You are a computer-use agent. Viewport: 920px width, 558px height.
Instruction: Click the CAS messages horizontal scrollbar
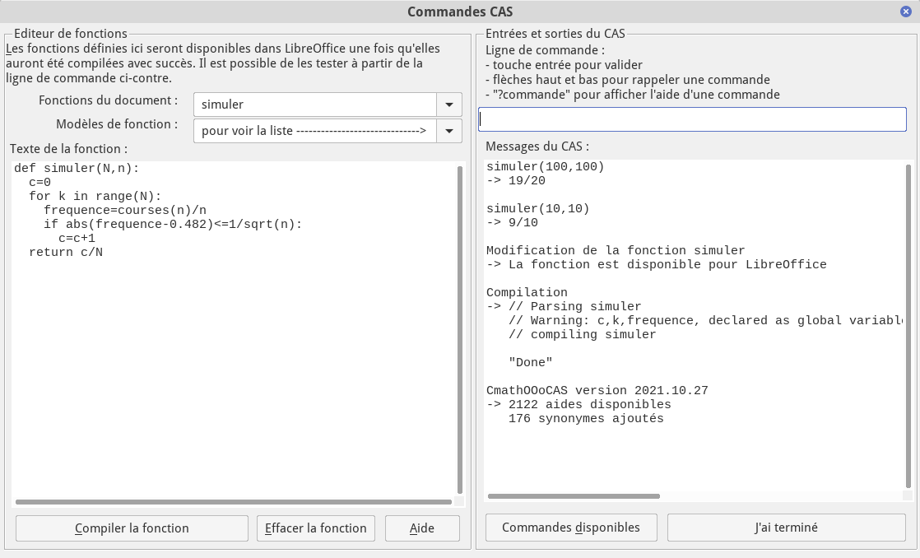(x=574, y=496)
